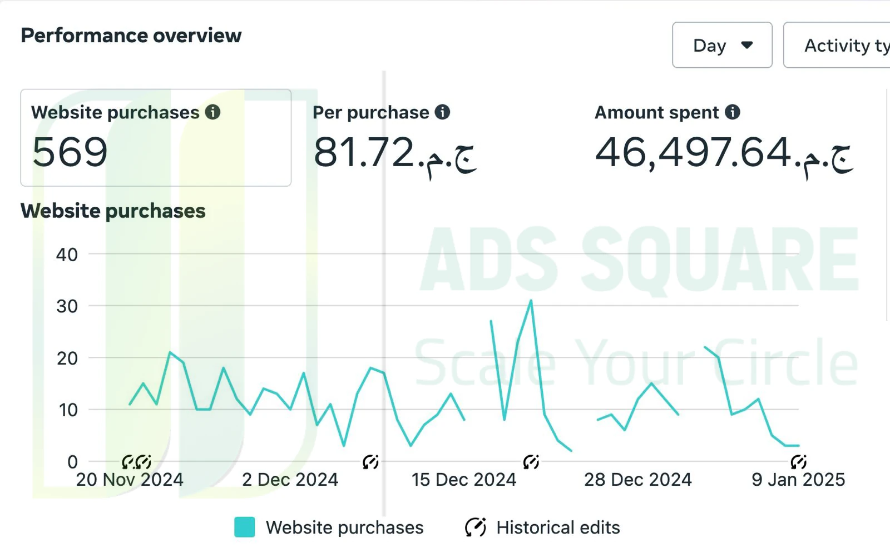This screenshot has height=558, width=890.
Task: Click the info icon beside Per purchase
Action: point(442,112)
